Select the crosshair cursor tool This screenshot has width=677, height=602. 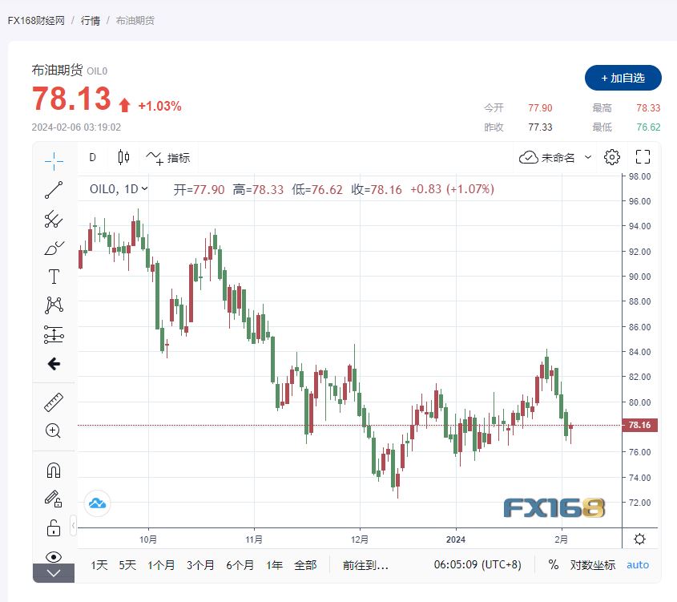(54, 160)
